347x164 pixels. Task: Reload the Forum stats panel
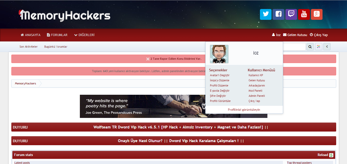[x=325, y=155]
